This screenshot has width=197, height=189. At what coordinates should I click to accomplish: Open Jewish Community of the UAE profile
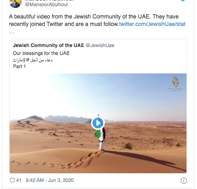tap(48, 45)
